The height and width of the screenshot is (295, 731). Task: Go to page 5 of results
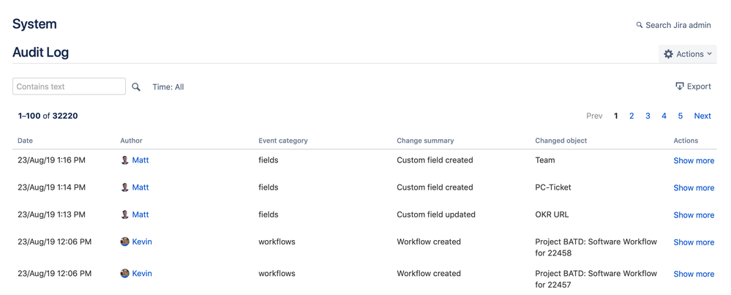click(x=681, y=116)
